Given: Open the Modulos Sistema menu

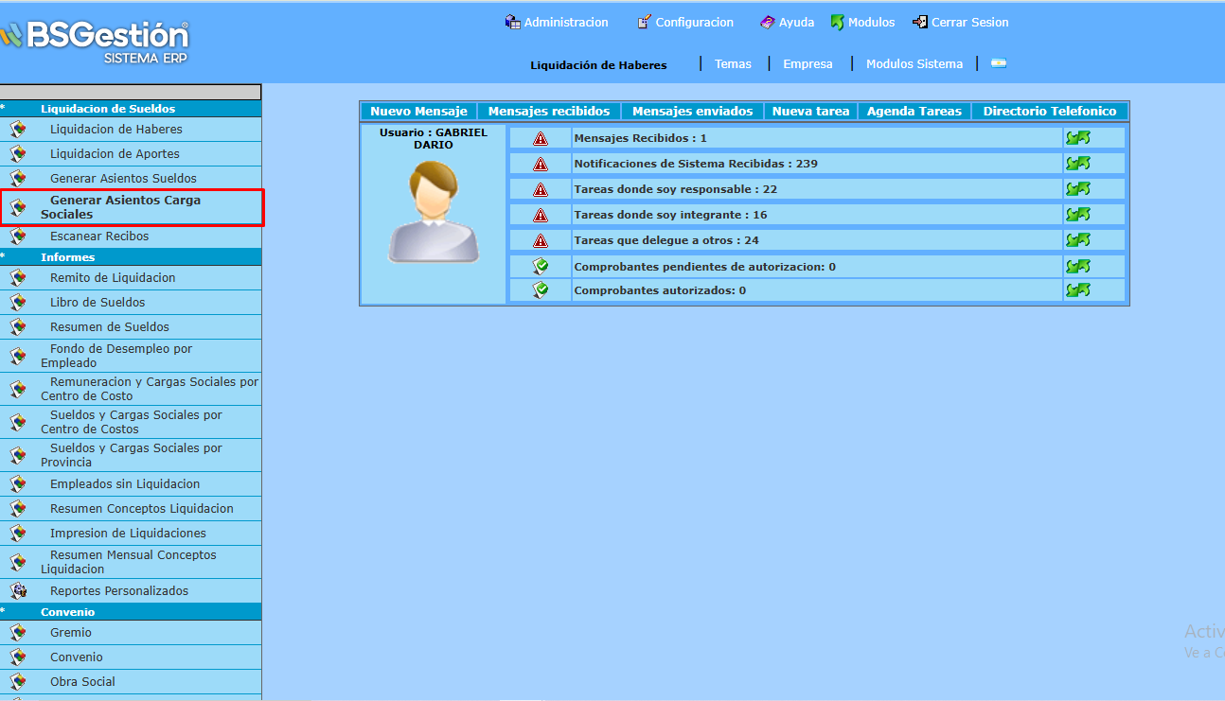Looking at the screenshot, I should 914,63.
